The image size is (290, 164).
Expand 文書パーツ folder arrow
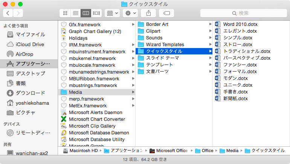pyautogui.click(x=211, y=71)
